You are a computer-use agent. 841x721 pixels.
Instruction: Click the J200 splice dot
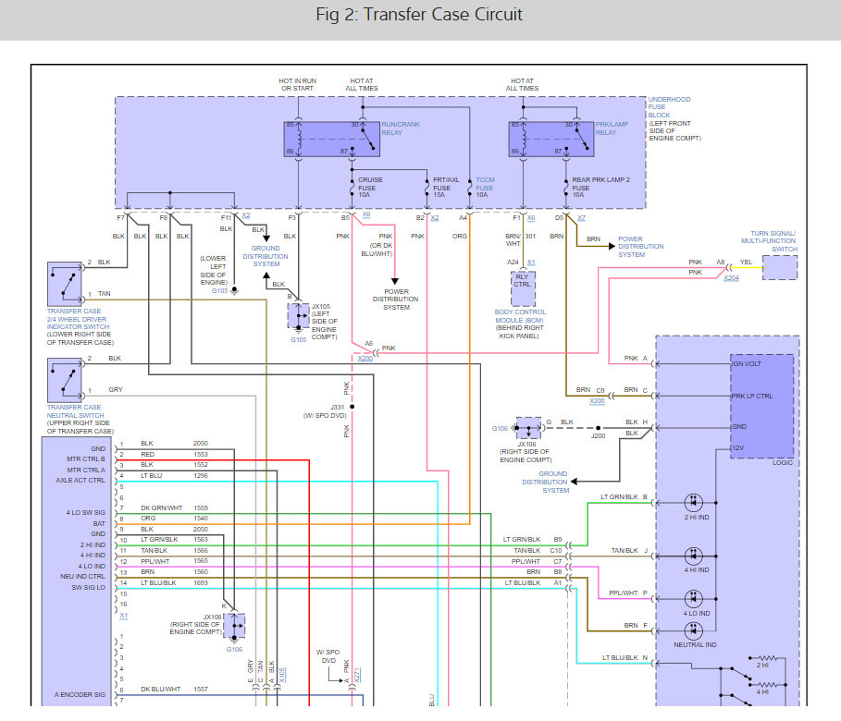598,428
